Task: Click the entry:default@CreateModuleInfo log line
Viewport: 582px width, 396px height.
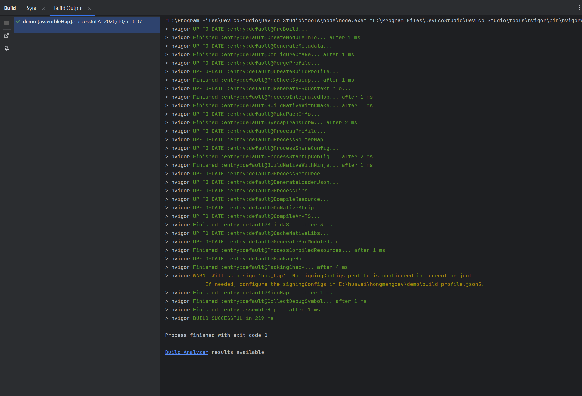Action: point(262,37)
